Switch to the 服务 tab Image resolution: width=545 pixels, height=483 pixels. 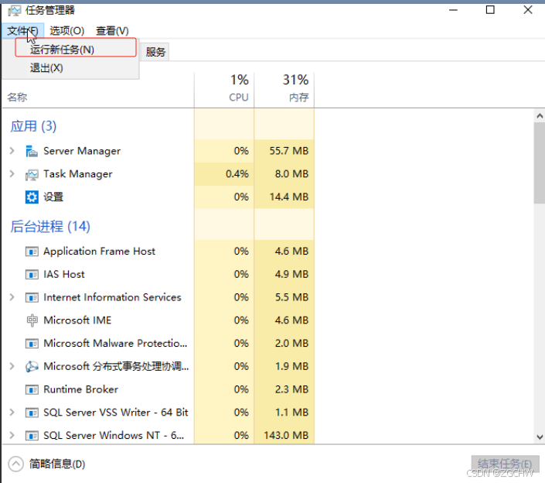(155, 52)
